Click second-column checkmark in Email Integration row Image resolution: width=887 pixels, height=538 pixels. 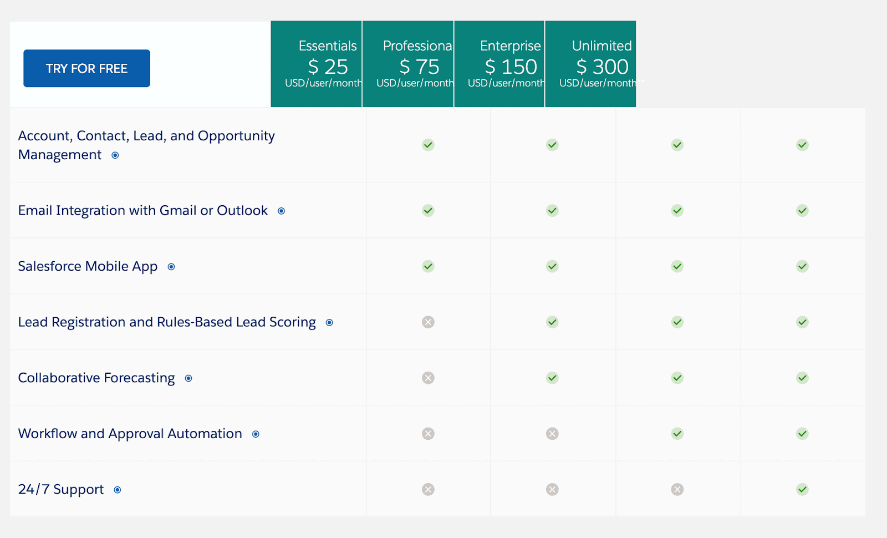552,210
